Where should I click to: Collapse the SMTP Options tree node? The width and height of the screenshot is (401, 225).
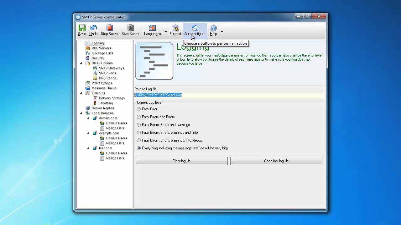(81, 63)
